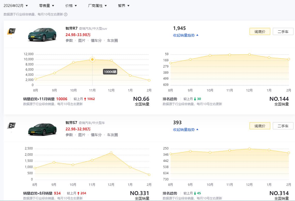Select the 12月 peak point on S7 sales chart
The height and width of the screenshot is (201, 295).
point(111,153)
